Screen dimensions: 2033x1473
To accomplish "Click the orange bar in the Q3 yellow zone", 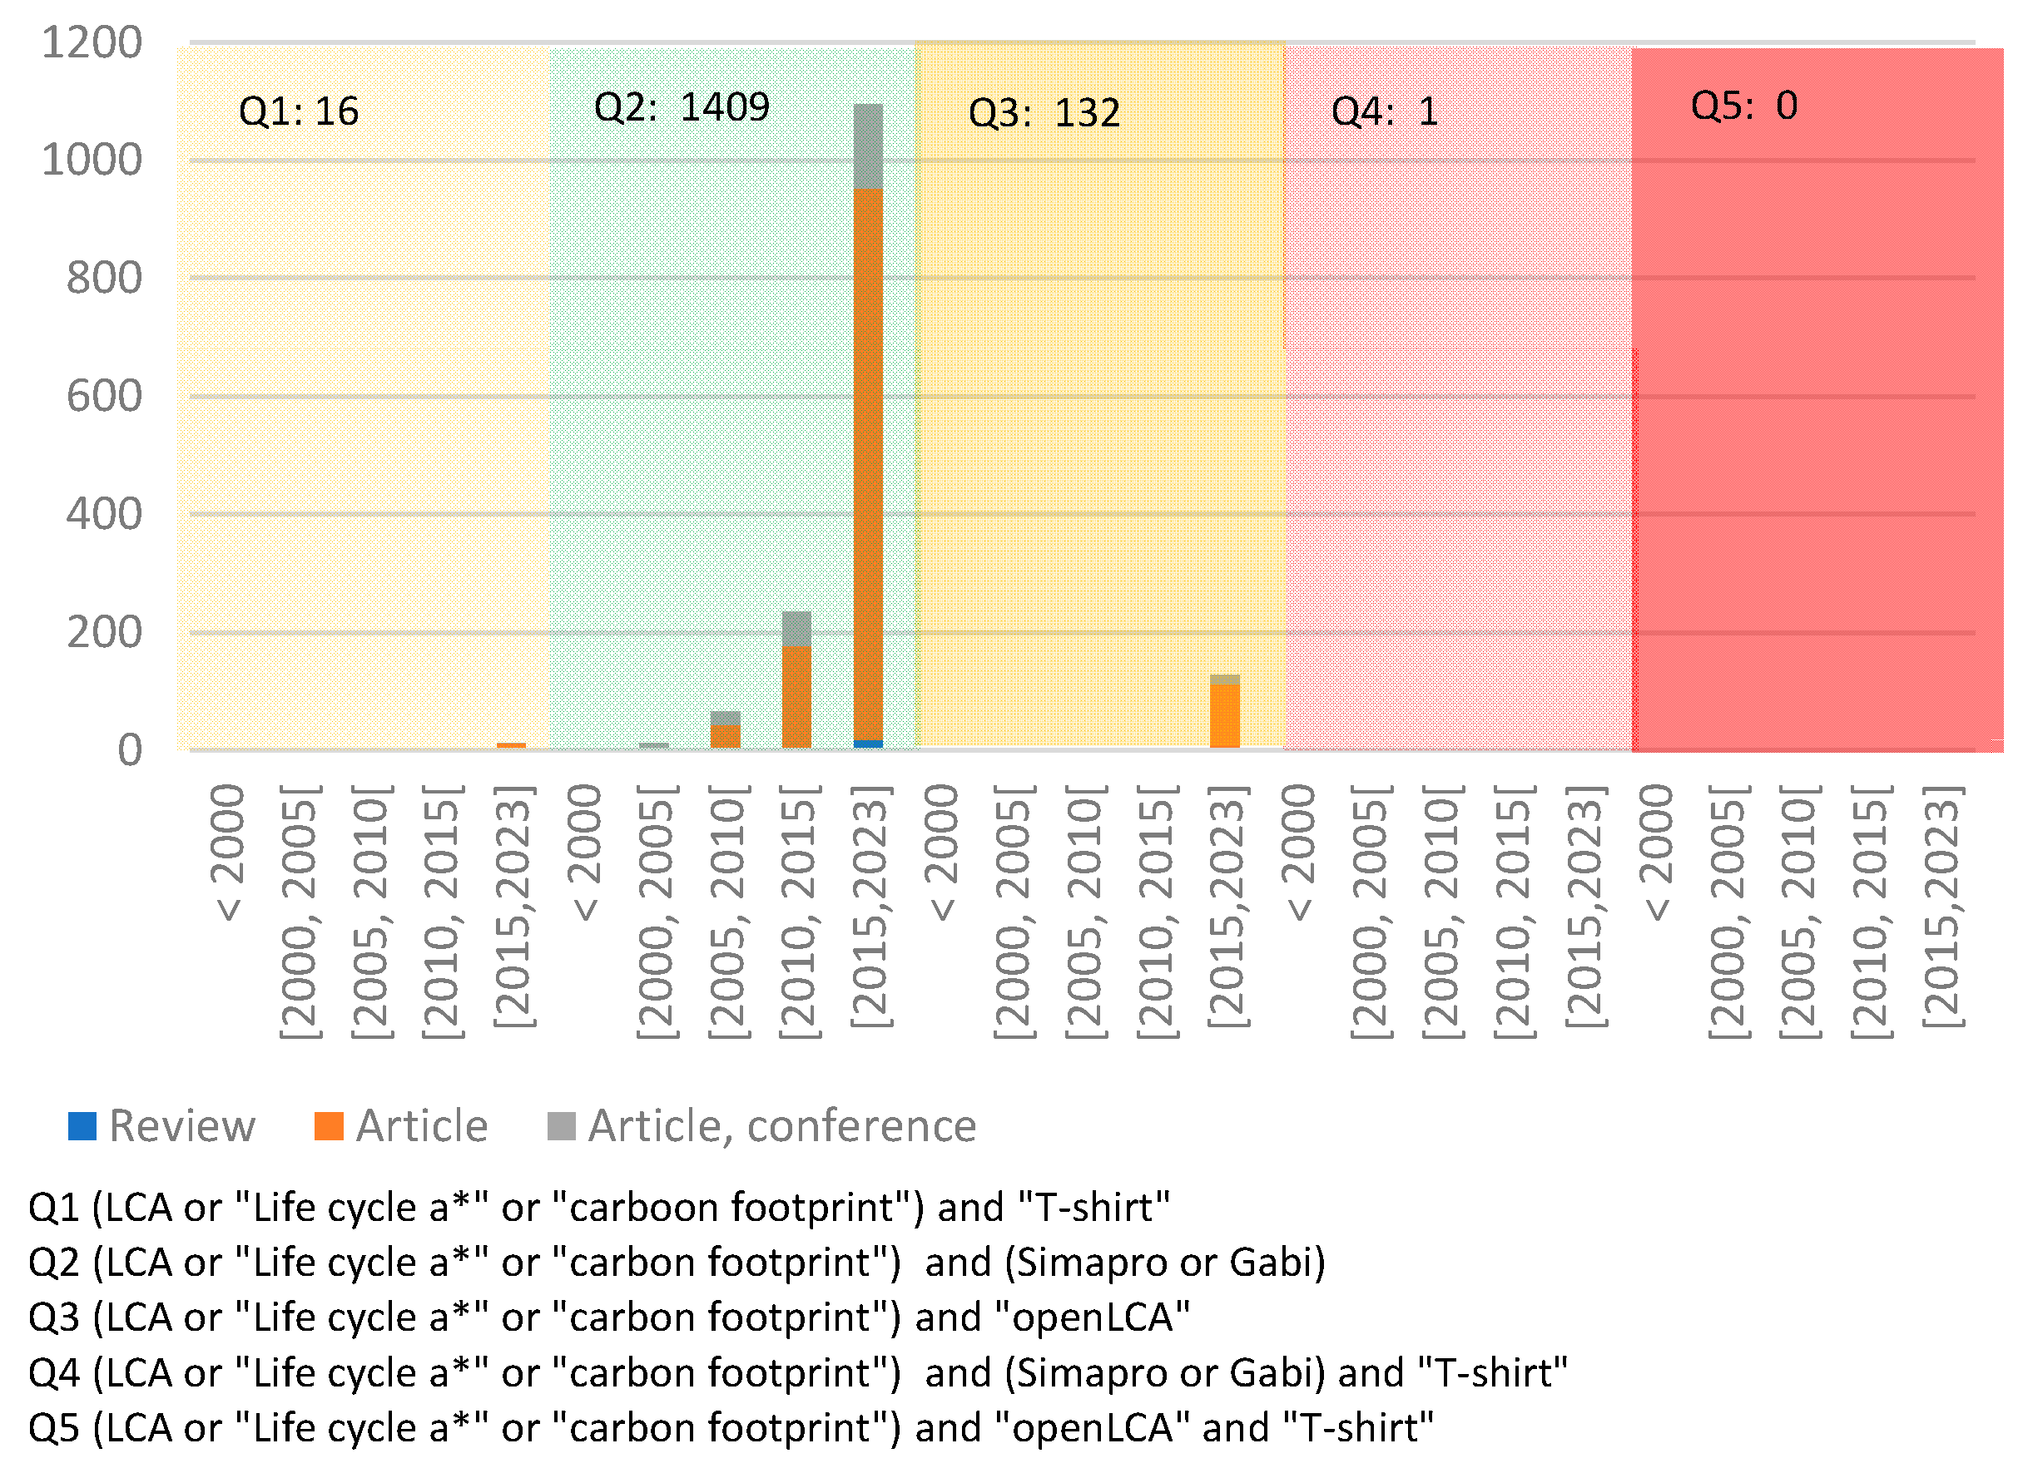I will click(1224, 715).
